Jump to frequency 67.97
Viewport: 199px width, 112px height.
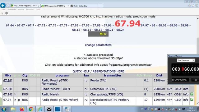145,26
